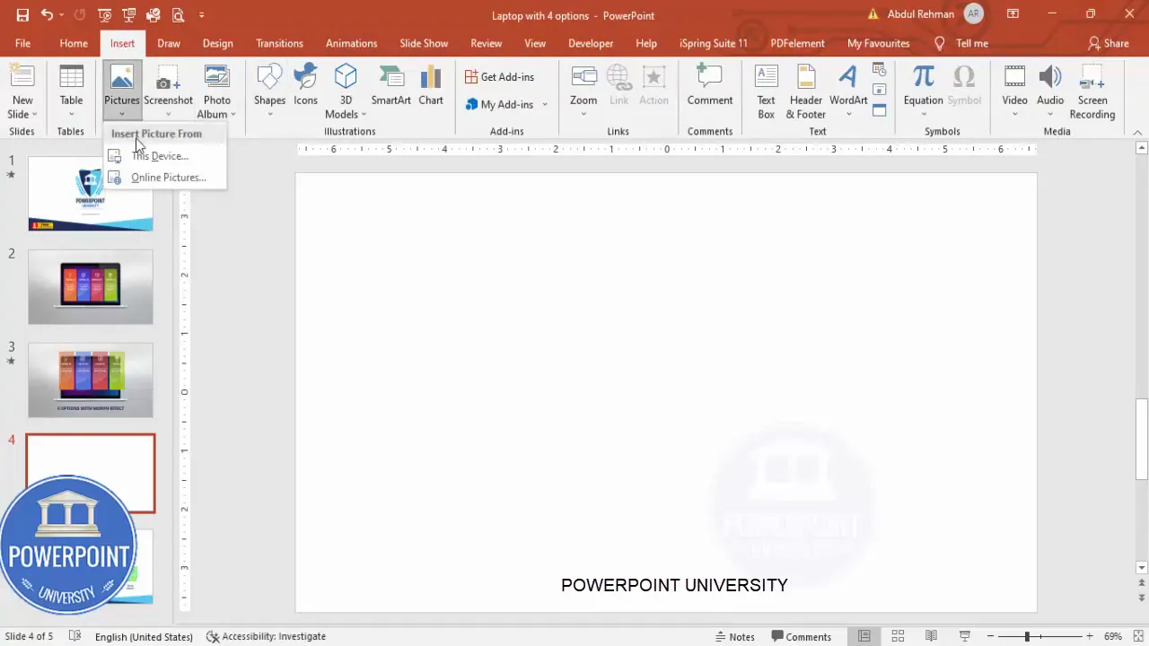Collapse the ribbon

tap(1138, 132)
